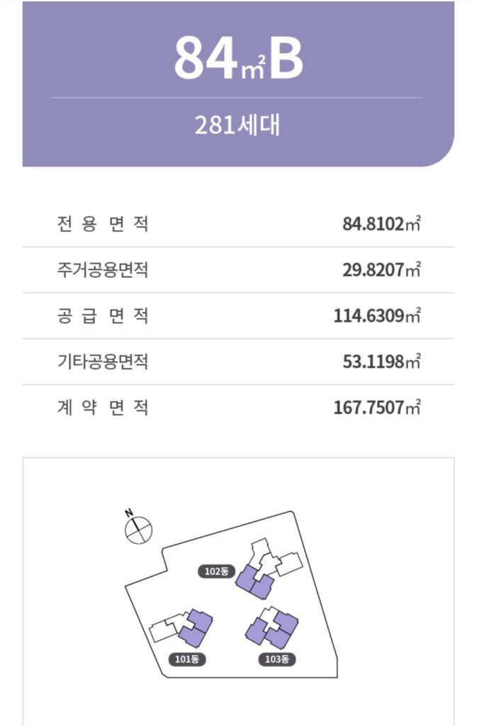Click the 114.6309㎡ supply area value
Image resolution: width=477 pixels, height=726 pixels.
pyautogui.click(x=377, y=315)
